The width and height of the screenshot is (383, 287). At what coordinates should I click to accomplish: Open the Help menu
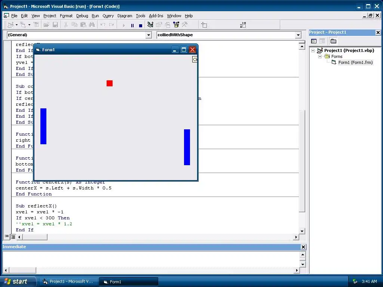(x=189, y=16)
